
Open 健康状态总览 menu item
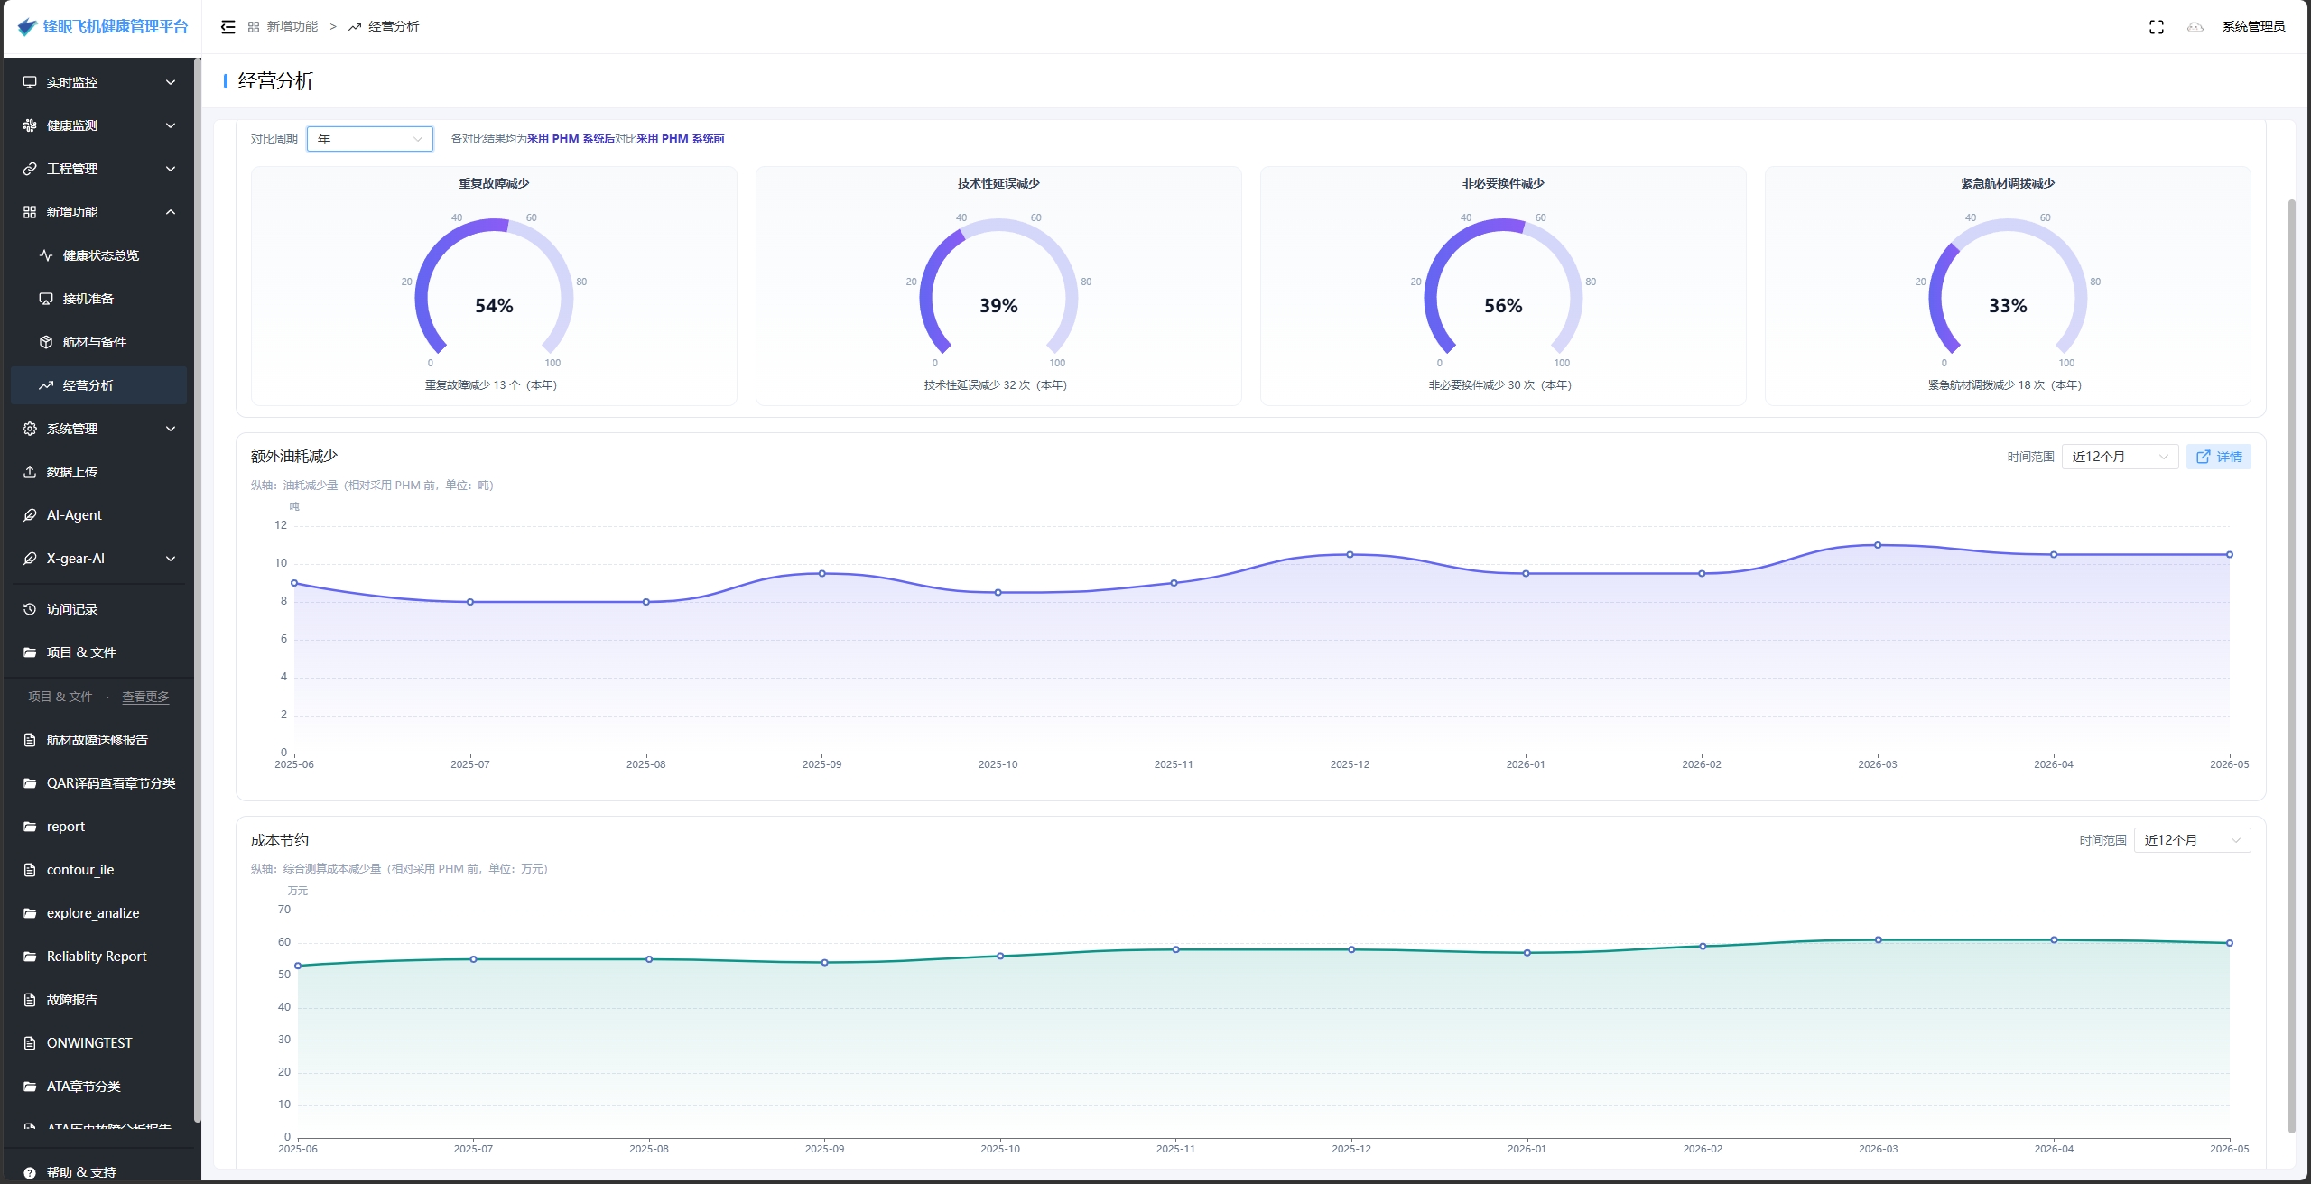99,255
